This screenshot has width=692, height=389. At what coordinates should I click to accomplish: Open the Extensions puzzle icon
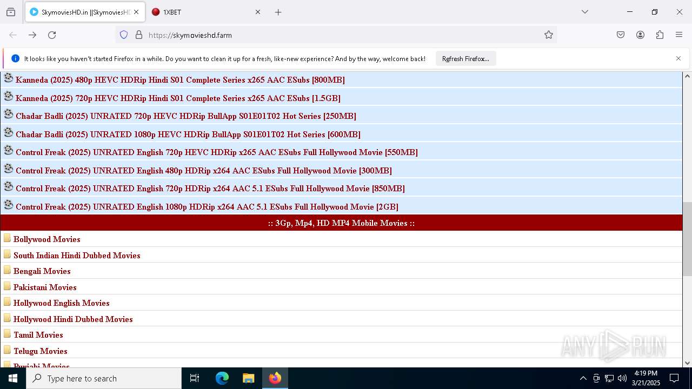click(x=660, y=35)
